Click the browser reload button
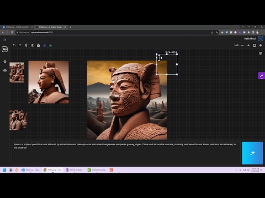The height and width of the screenshot is (198, 265). click(x=12, y=32)
